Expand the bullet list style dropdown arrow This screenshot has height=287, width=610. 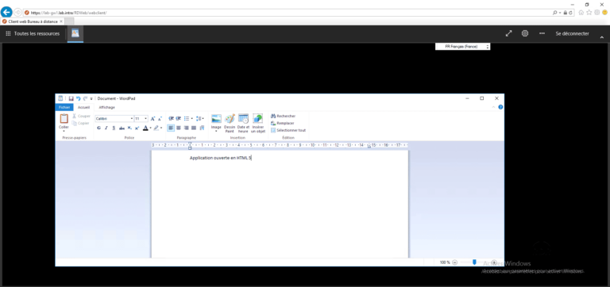click(x=191, y=118)
